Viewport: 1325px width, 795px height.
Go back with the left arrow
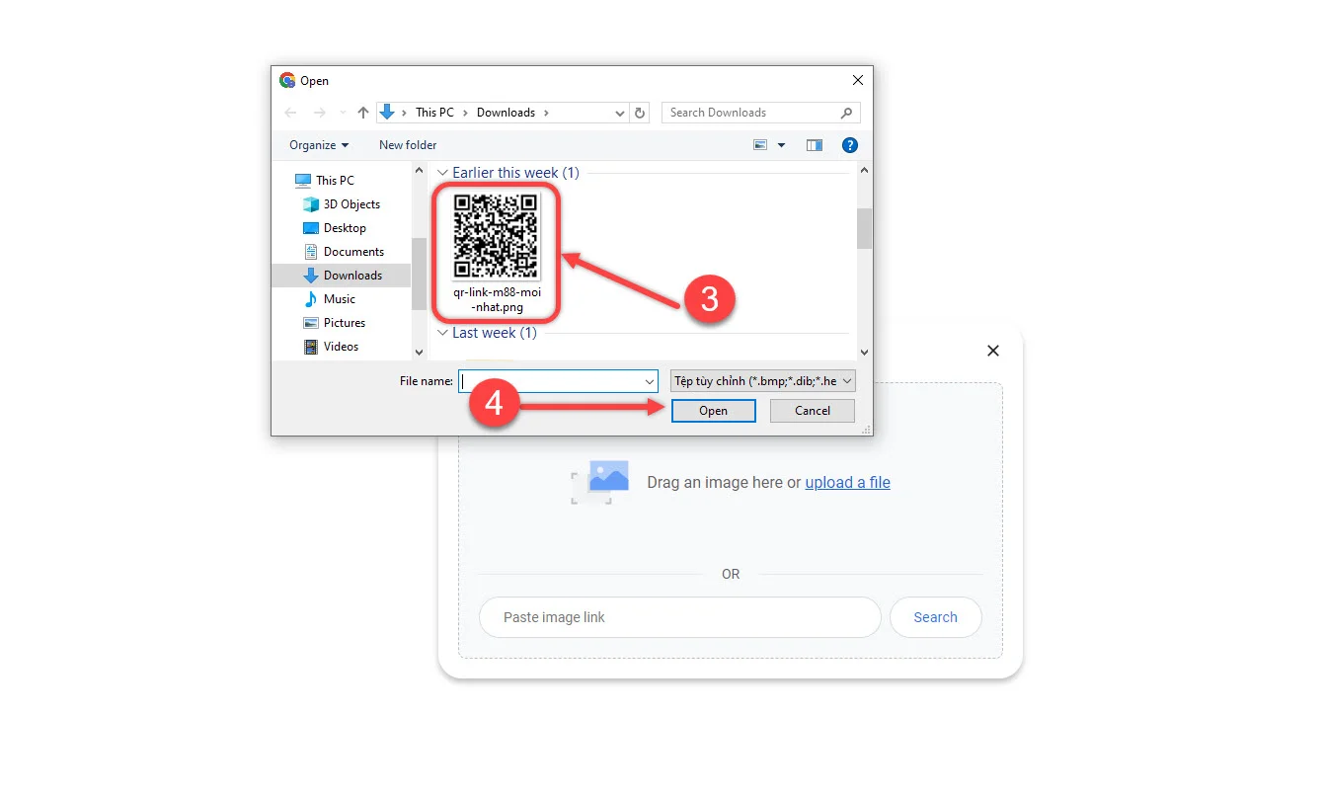290,113
